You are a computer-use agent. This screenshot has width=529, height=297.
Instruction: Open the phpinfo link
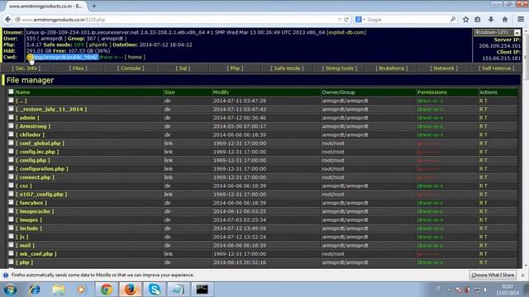(98, 45)
